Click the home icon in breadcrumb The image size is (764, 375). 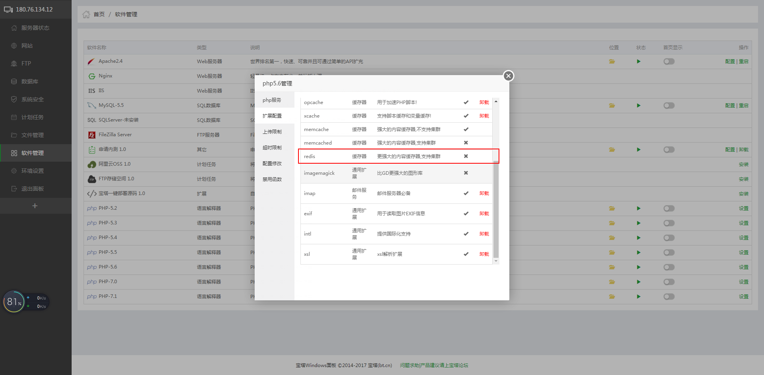(x=86, y=14)
